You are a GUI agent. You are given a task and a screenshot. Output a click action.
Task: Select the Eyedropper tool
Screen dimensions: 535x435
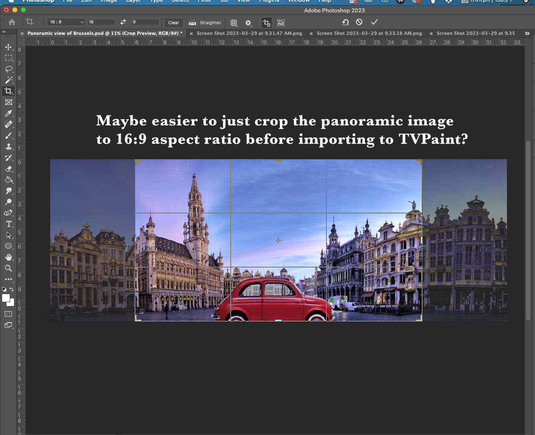click(9, 113)
